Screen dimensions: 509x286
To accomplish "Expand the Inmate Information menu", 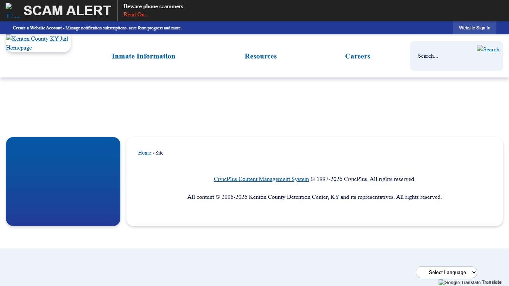I will (x=143, y=56).
